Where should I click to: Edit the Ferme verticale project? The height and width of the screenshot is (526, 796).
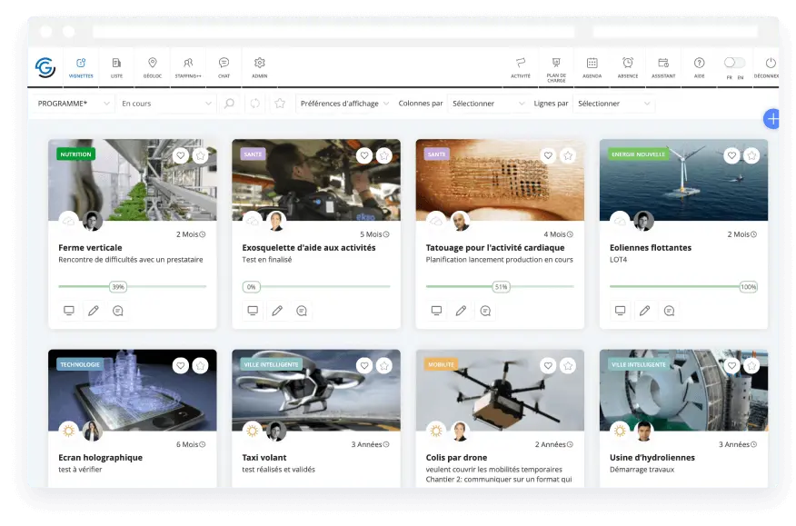[x=94, y=310]
